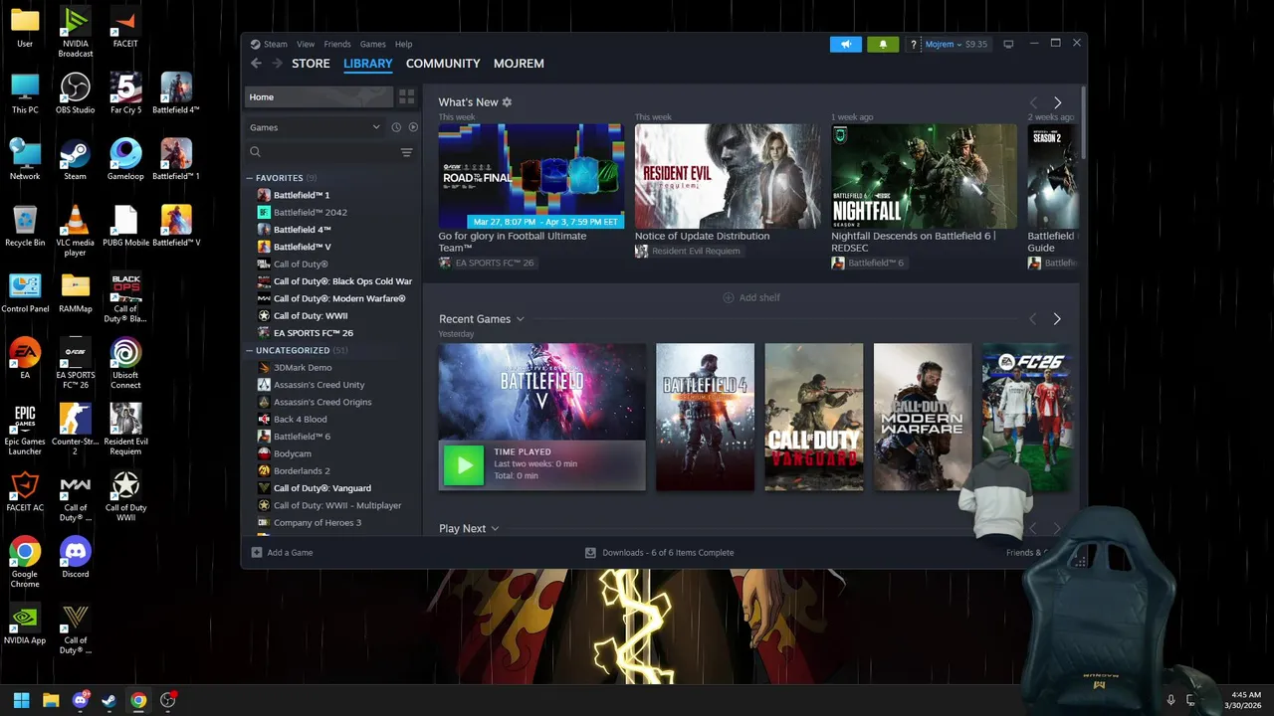1274x716 pixels.
Task: Show next Recent Games arrow
Action: click(1057, 319)
